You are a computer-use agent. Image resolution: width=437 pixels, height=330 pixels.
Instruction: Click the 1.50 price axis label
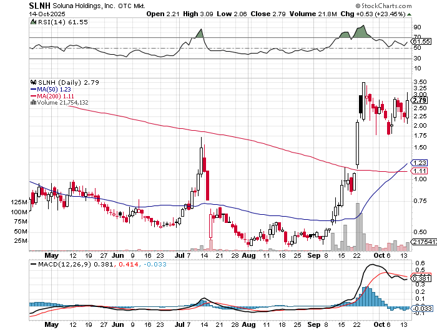[420, 148]
